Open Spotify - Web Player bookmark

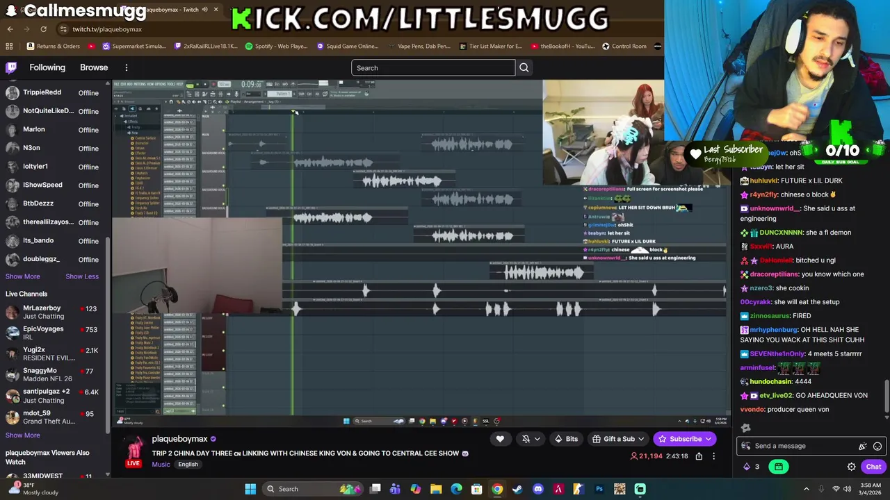276,47
